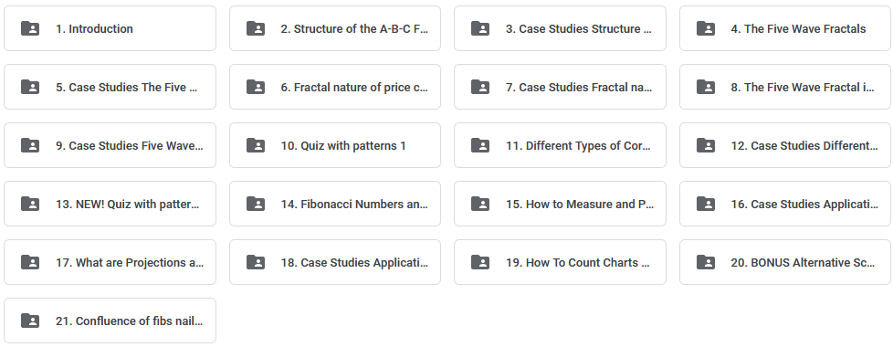
Task: Open 6. Fractal nature of price folder
Action: 335,87
